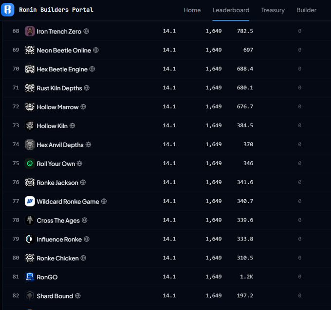Image resolution: width=331 pixels, height=310 pixels.
Task: Open Neon Beetle Online avatar icon
Action: coord(30,50)
